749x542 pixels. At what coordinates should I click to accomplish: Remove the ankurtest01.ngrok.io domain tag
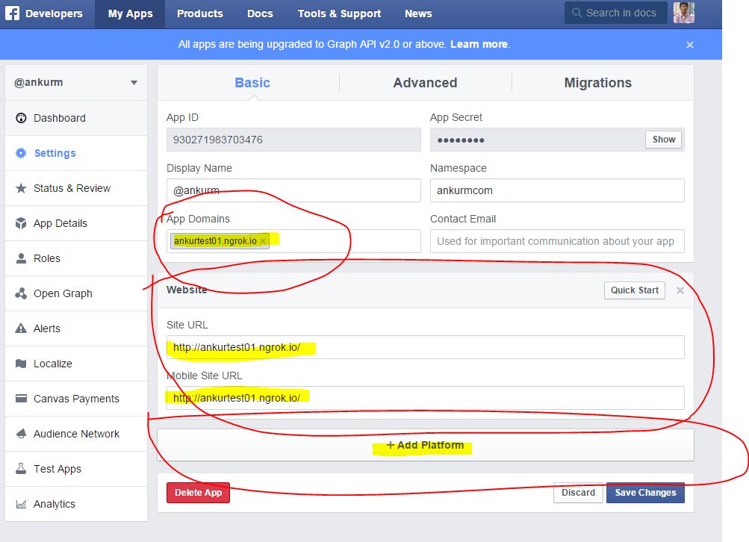point(261,240)
